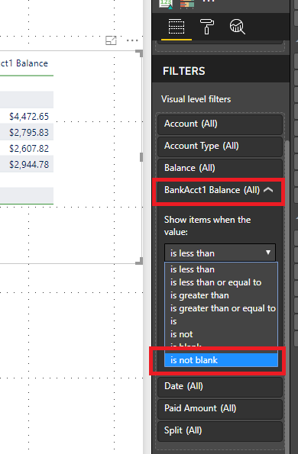Open the visual's More options ellipsis
298x454 pixels.
(x=132, y=40)
